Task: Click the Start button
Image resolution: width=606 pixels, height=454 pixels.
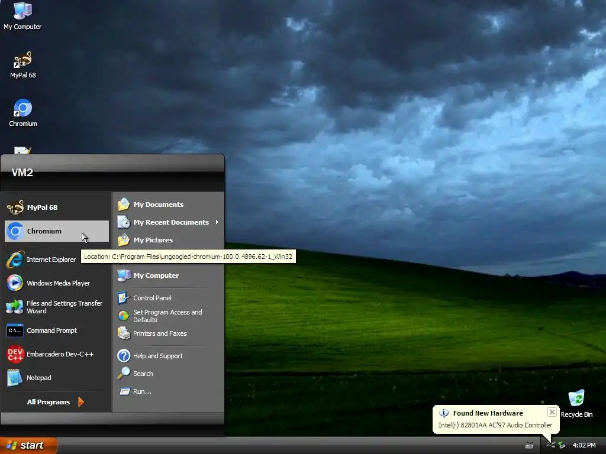Action: 28,445
